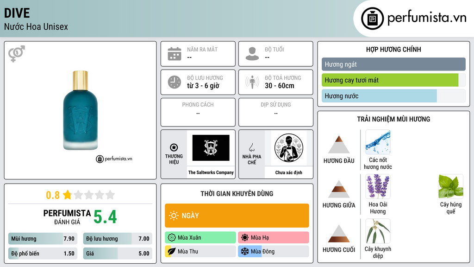Click the radiating figure icon for Độ toả hương
Image resolution: width=474 pixels, height=267 pixels.
(x=252, y=82)
